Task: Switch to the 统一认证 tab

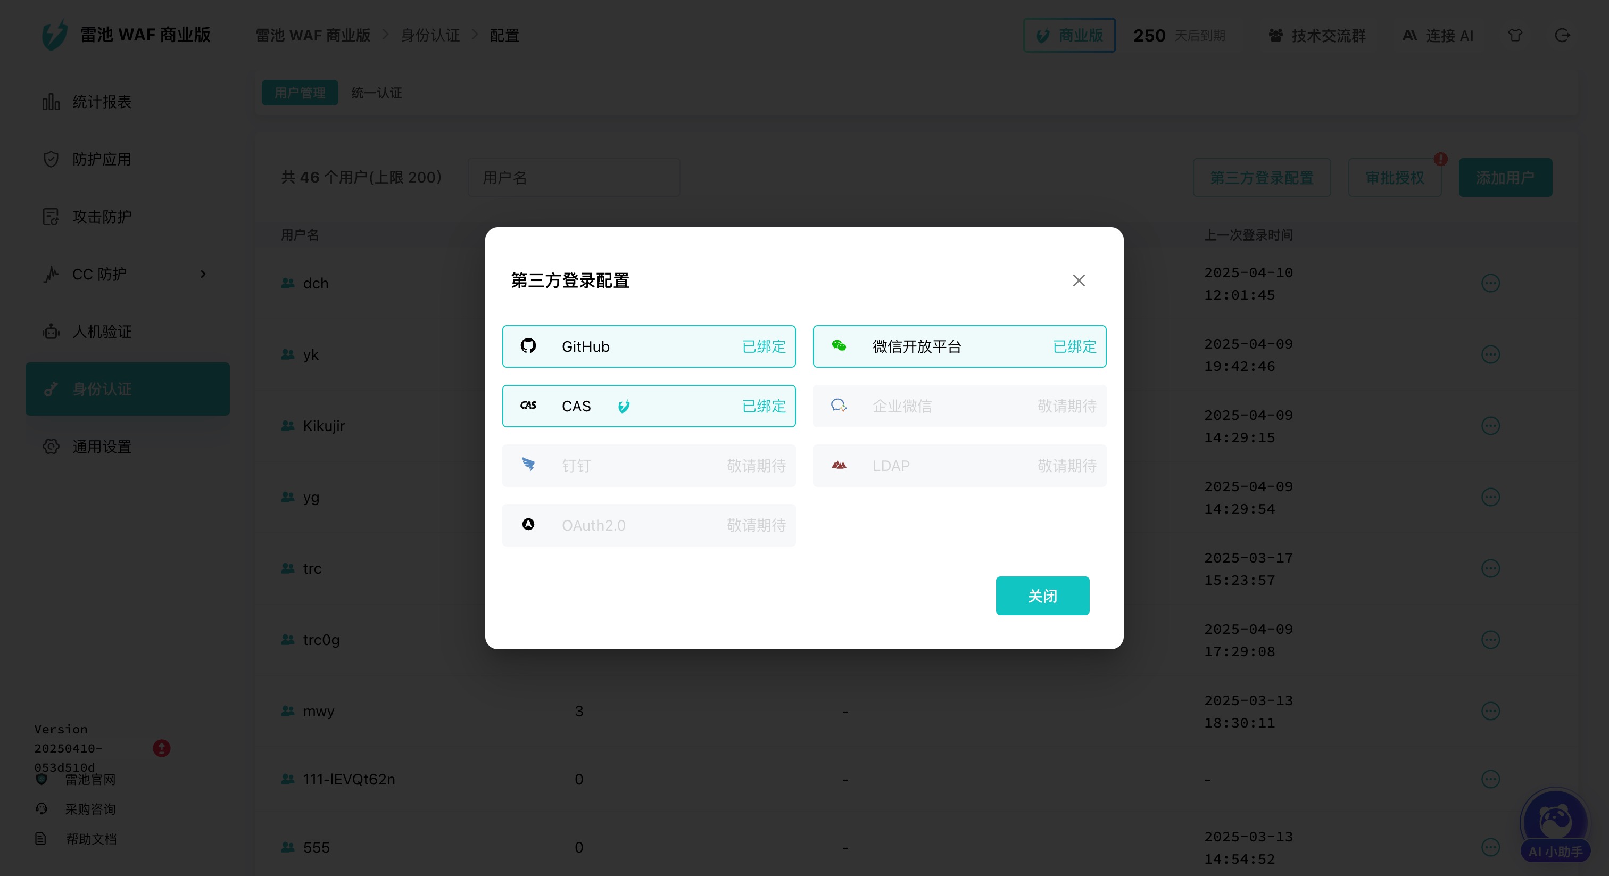Action: tap(377, 93)
